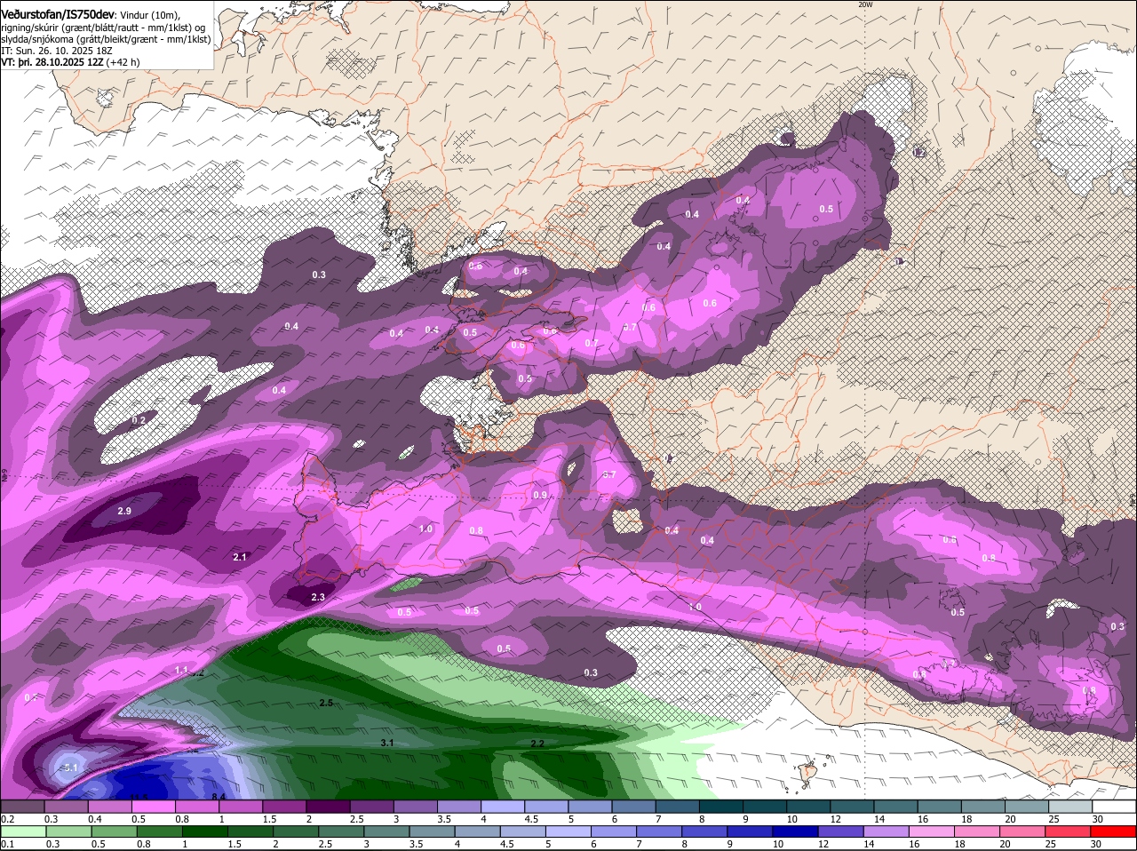The height and width of the screenshot is (851, 1137).
Task: Click the 20W longitude label
Action: tap(865, 4)
